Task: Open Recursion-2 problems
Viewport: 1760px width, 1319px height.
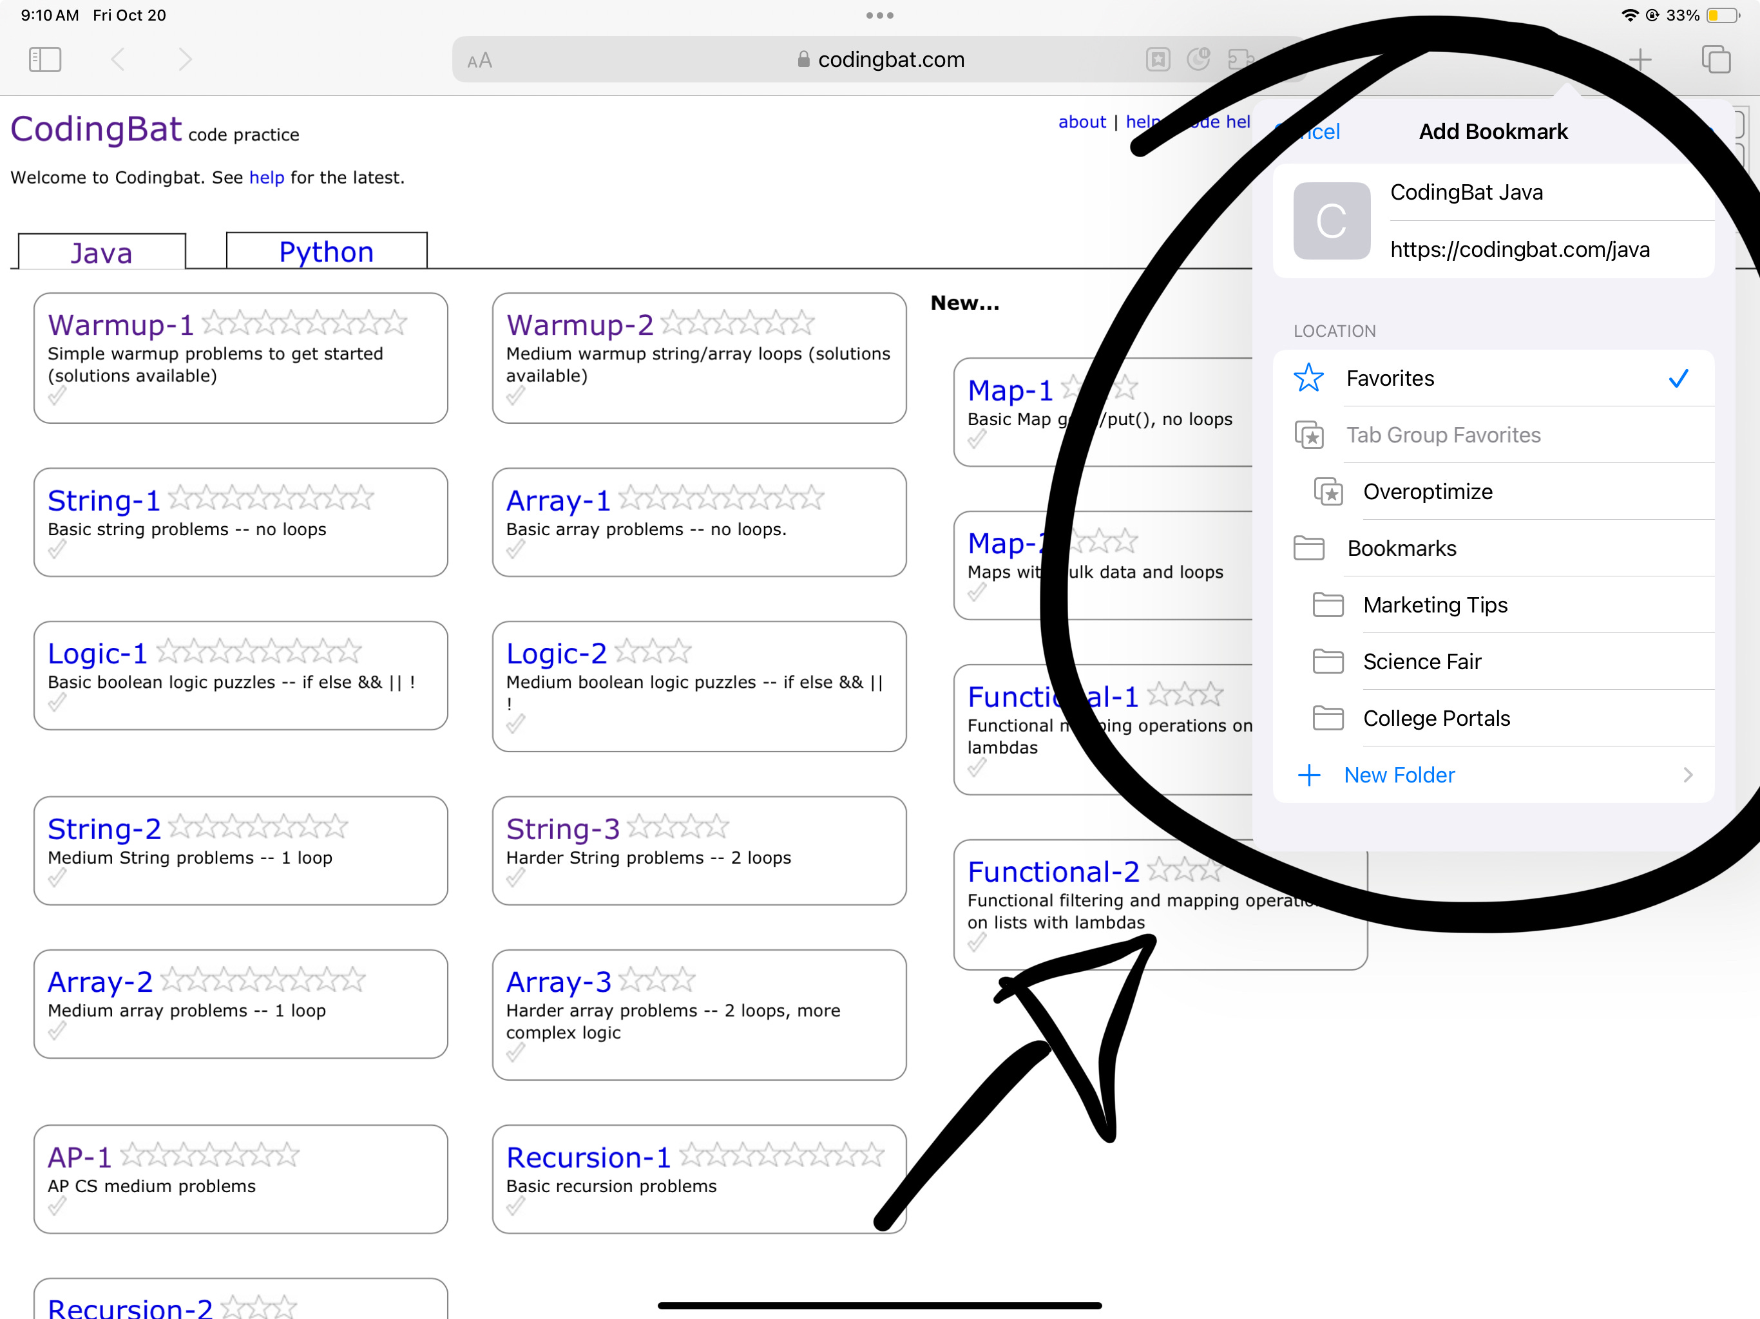Action: 131,1308
